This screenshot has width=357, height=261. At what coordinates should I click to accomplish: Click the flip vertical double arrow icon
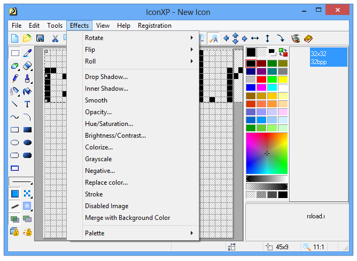268,38
